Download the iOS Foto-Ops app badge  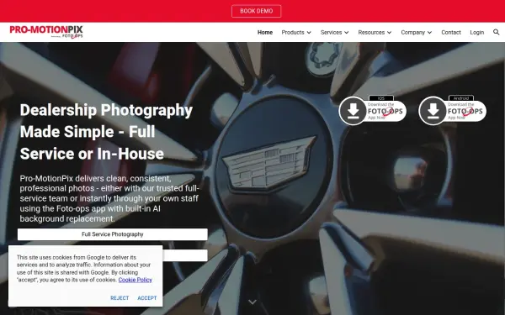coord(373,110)
